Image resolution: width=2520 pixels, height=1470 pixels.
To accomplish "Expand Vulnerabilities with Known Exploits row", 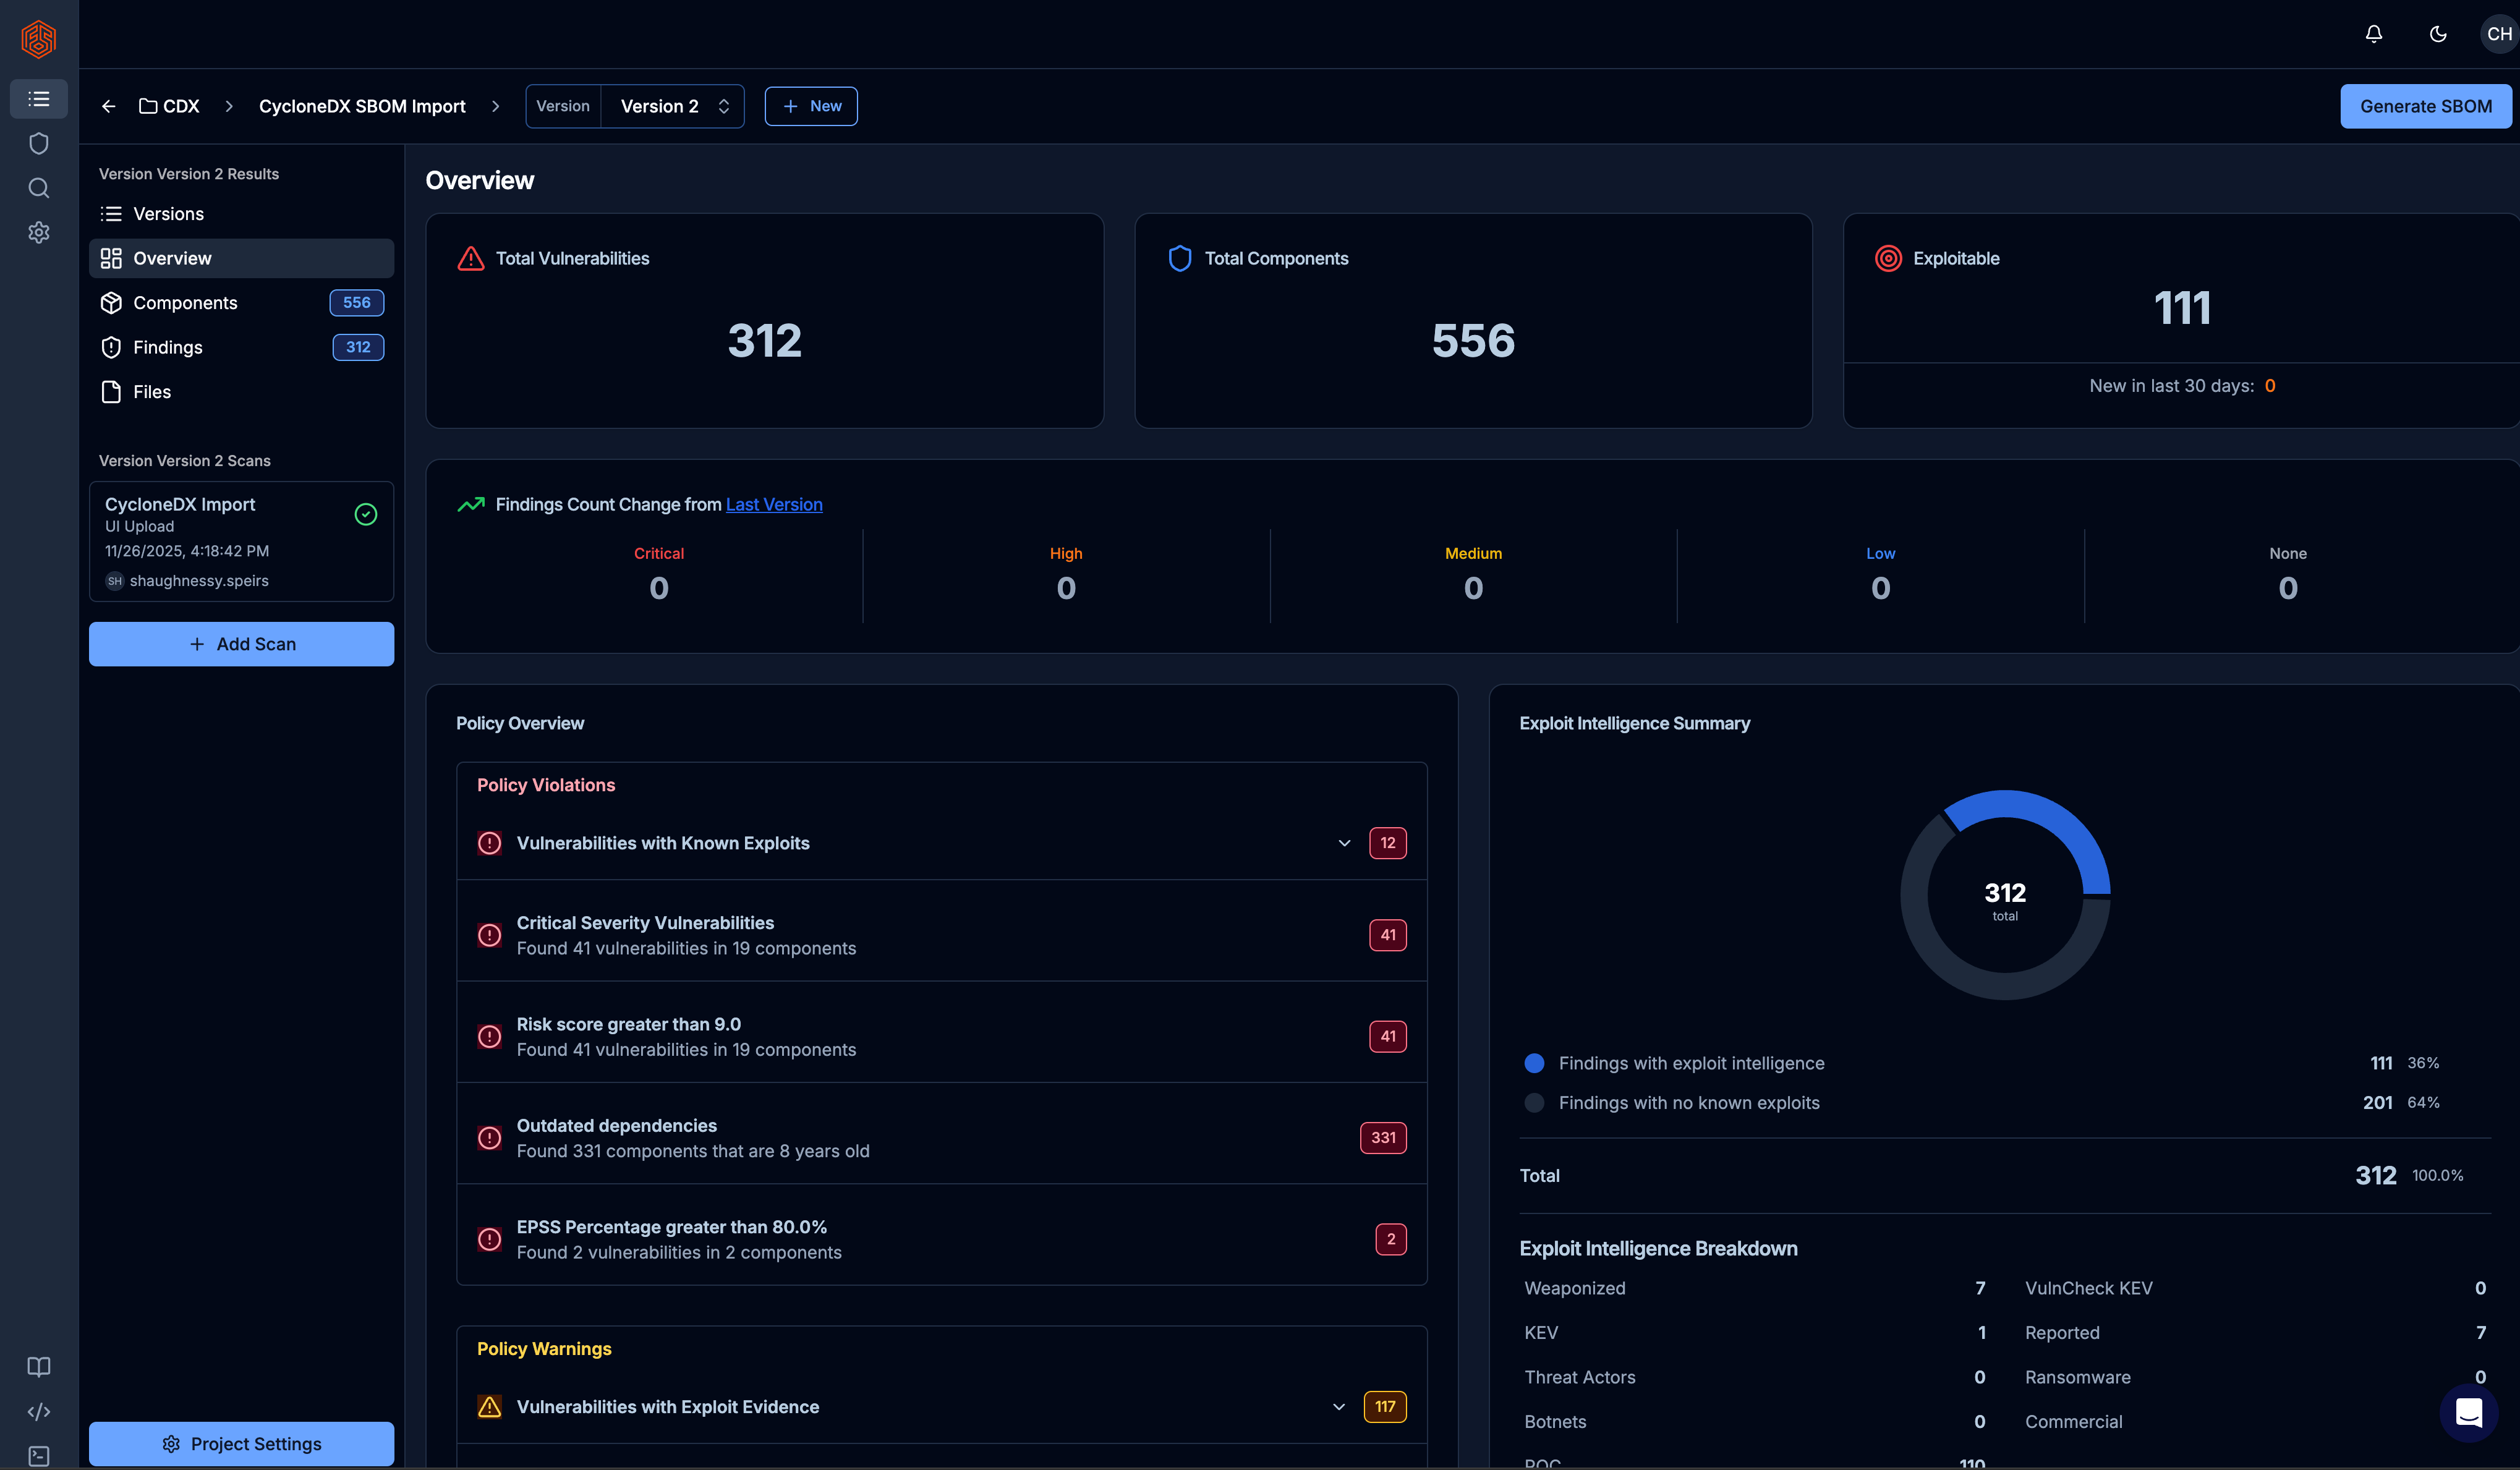I will click(1344, 843).
